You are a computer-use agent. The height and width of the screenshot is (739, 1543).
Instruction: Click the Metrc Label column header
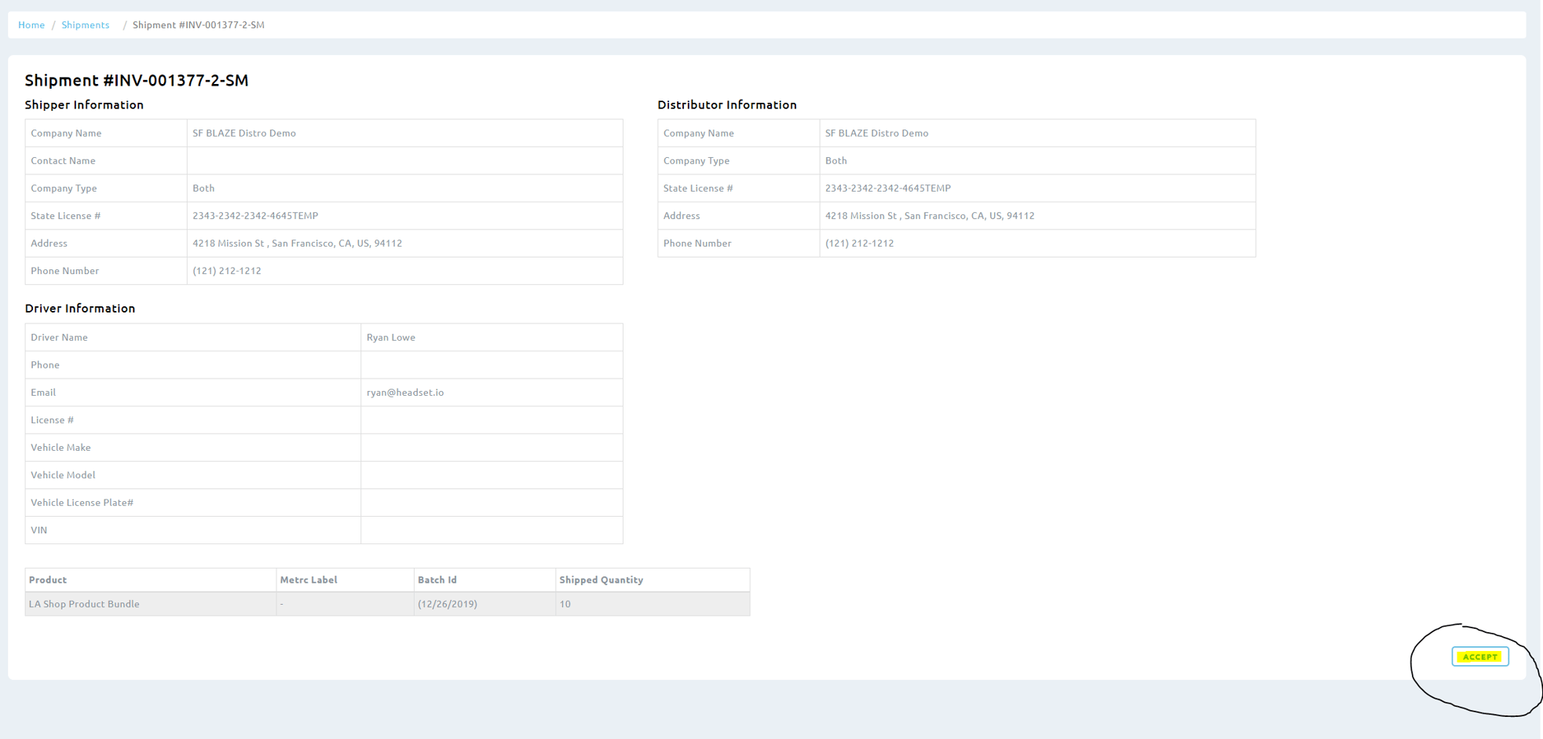[309, 580]
